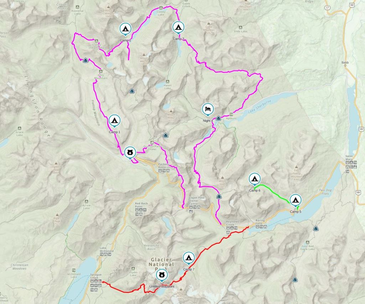Open the Camp 6 tent waypoint
Screen dimensions: 365x304
pyautogui.click(x=255, y=179)
